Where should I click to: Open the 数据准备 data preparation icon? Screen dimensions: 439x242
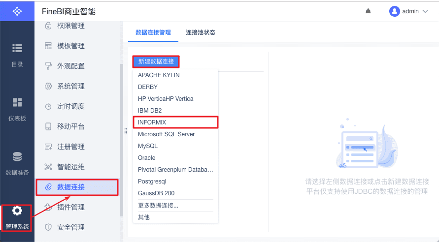pos(17,157)
